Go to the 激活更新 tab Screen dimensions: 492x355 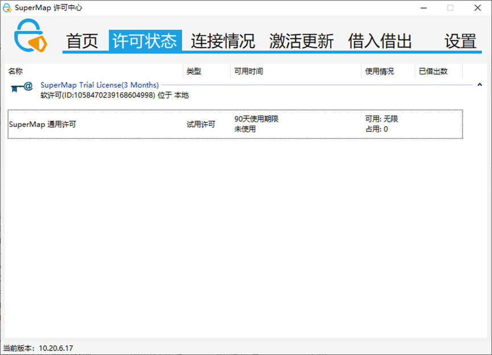301,41
